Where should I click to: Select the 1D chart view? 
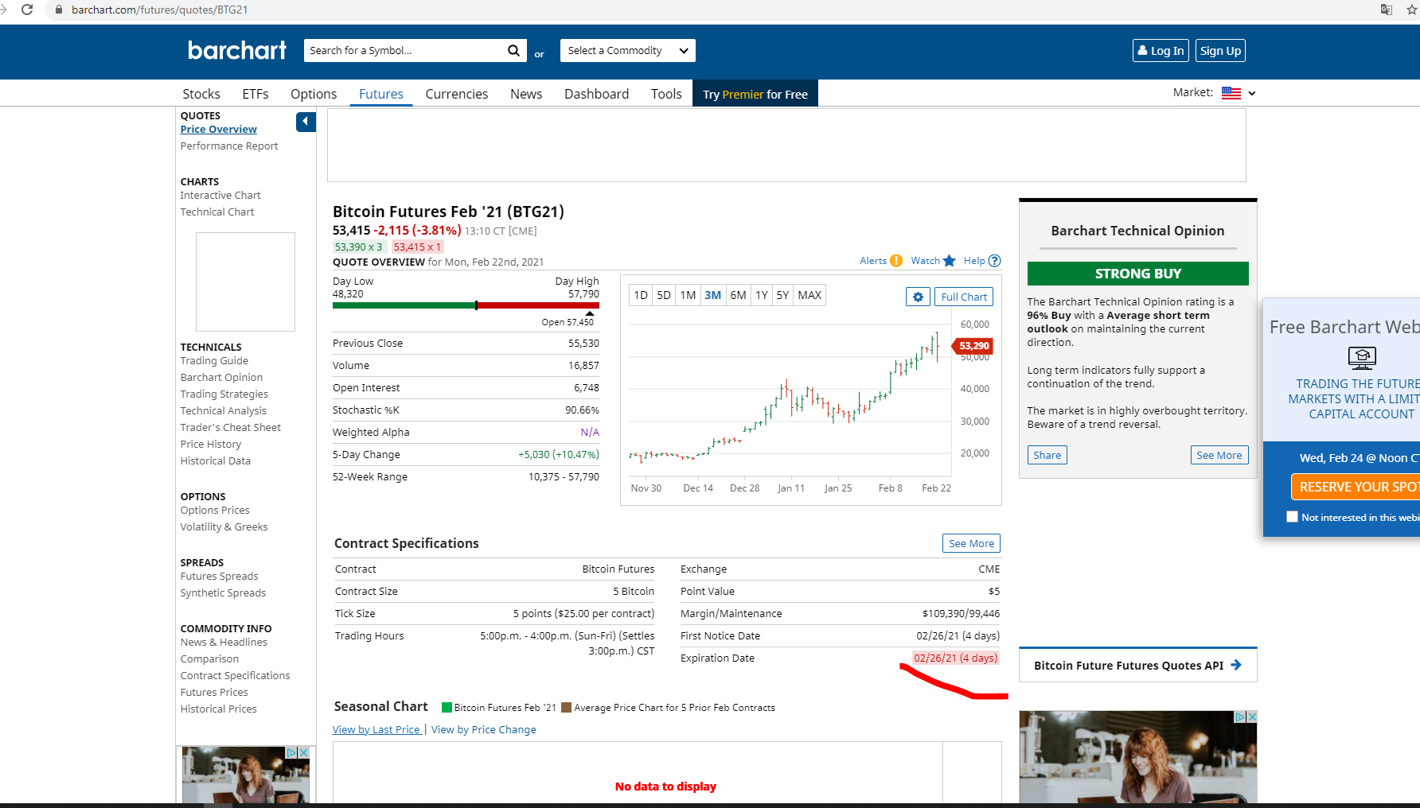(x=640, y=295)
